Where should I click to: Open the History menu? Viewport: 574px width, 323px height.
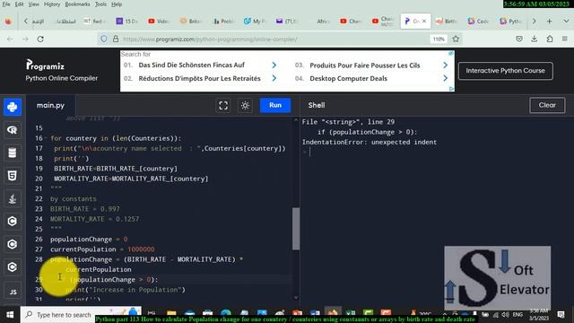pyautogui.click(x=52, y=4)
